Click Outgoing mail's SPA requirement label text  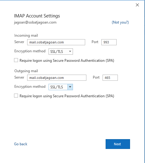tap(67, 96)
